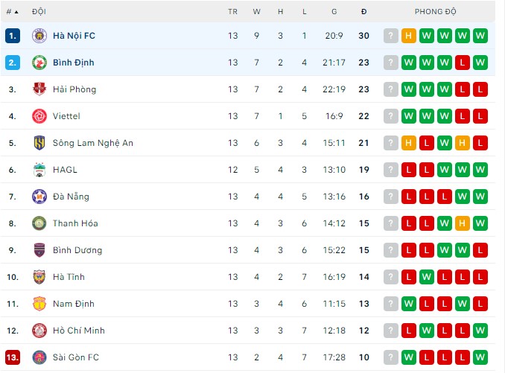Click the red rank 13 position badge
This screenshot has width=505, height=373.
(x=12, y=357)
